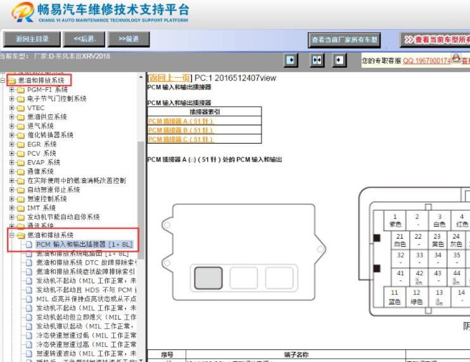Select the PGM-FI 系统 tree item
This screenshot has height=362, width=470.
point(48,89)
